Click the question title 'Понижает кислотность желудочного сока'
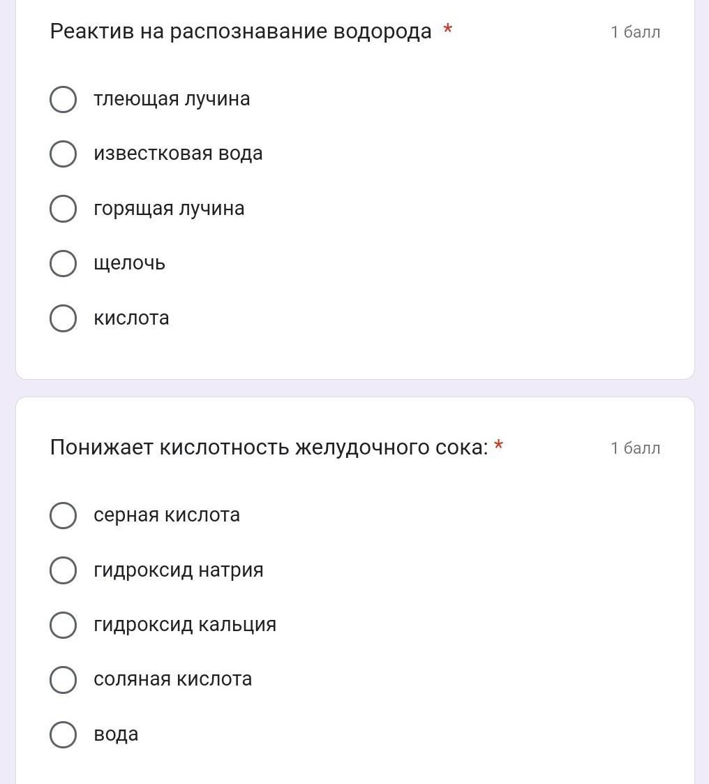Image resolution: width=709 pixels, height=784 pixels. [269, 448]
